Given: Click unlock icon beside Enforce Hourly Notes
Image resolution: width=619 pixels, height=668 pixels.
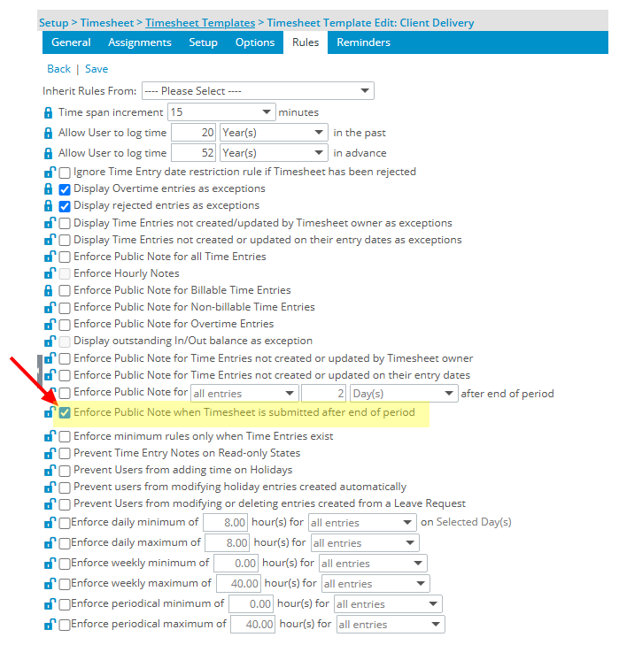Looking at the screenshot, I should click(50, 273).
